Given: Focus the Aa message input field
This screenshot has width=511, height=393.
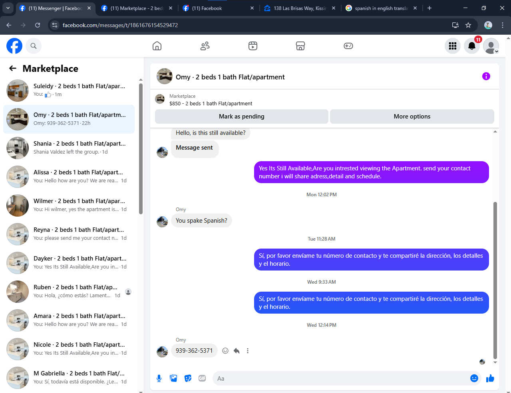Looking at the screenshot, I should point(342,378).
